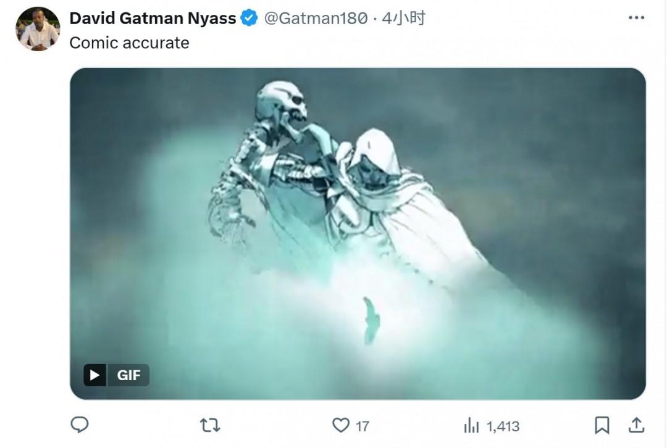667x448 pixels.
Task: Click the skeleton skull in the GIF
Action: pyautogui.click(x=282, y=104)
